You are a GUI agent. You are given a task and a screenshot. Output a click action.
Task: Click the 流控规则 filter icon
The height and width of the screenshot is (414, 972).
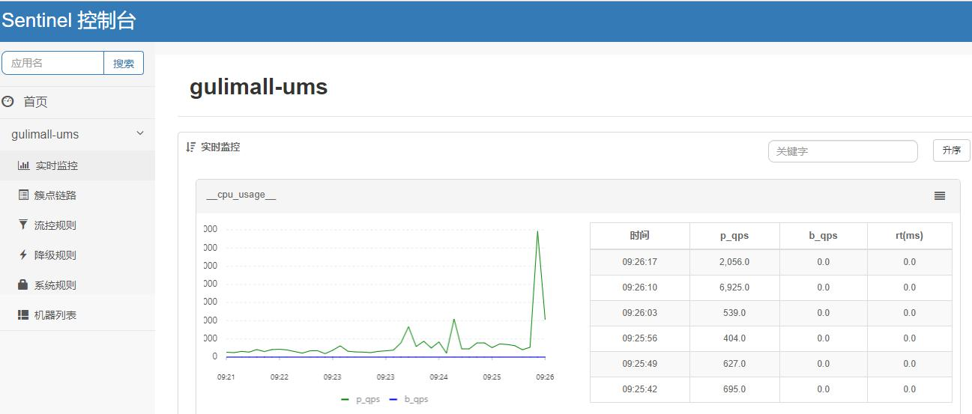point(23,225)
